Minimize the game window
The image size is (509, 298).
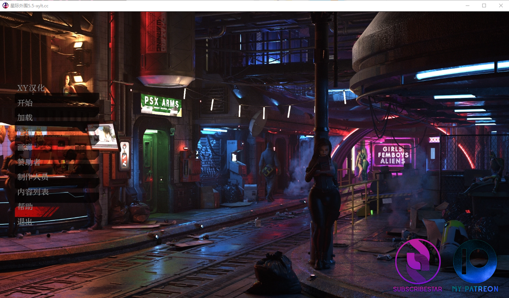coord(467,5)
